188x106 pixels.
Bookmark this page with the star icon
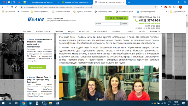[x=156, y=7]
